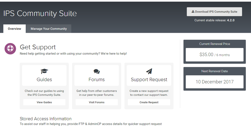Select the Forums card heading
This screenshot has width=251, height=126.
coord(97,79)
